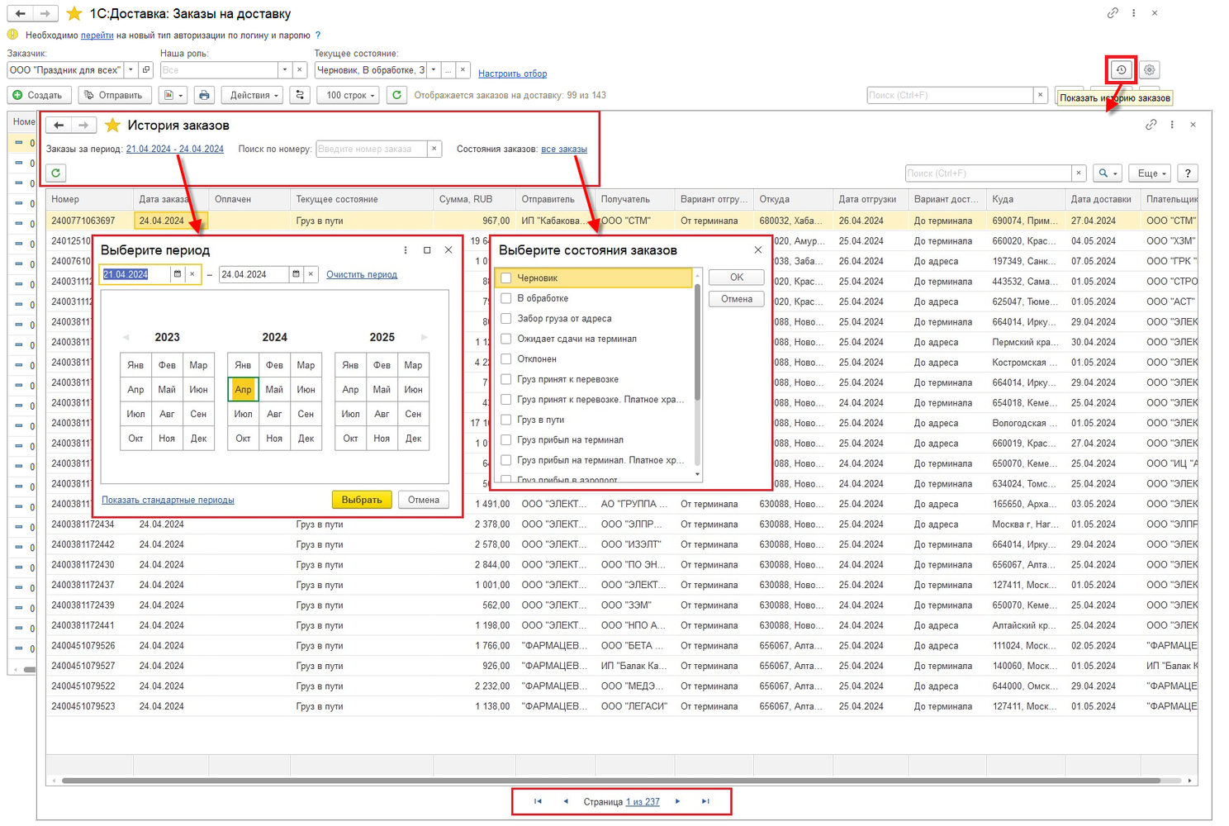Refresh the order history list
Screen dimensions: 1229x826
click(x=56, y=173)
